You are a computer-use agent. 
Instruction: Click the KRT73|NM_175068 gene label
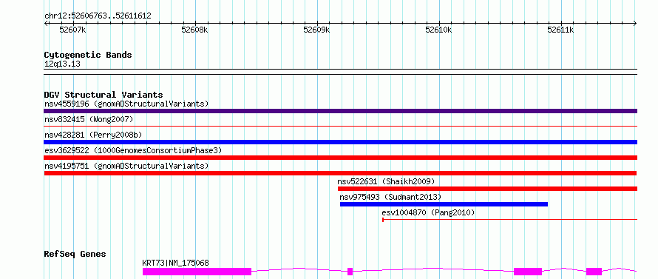click(x=175, y=263)
